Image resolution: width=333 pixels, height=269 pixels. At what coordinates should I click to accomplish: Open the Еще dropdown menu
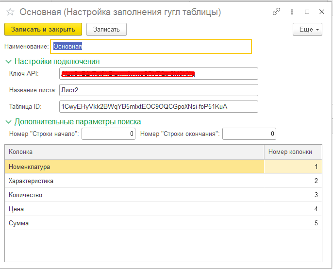point(307,29)
